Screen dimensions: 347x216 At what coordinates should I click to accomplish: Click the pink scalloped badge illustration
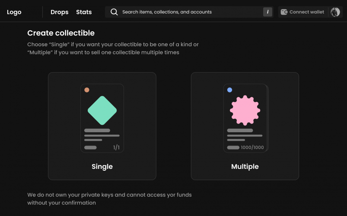(245, 111)
